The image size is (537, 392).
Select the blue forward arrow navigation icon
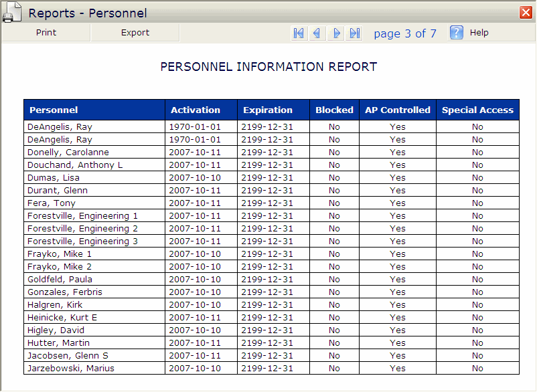pos(337,33)
